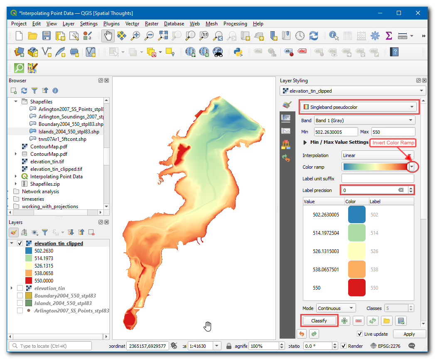Click the red minus remove class icon
435x359 pixels.
(358, 321)
